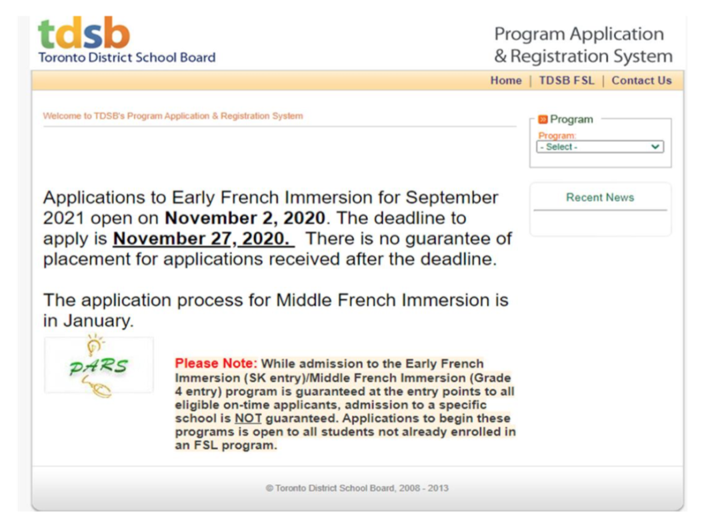Click the tdsb colorful logo
The image size is (720, 530).
tap(84, 33)
